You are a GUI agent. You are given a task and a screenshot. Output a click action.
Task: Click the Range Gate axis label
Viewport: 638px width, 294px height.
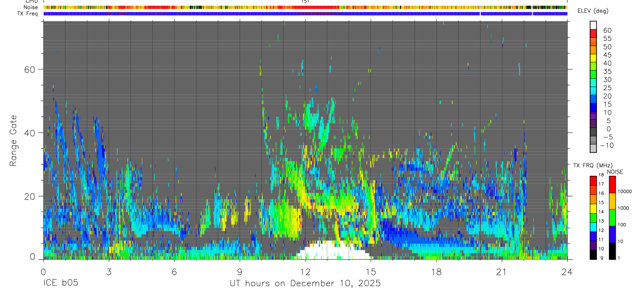(x=13, y=141)
